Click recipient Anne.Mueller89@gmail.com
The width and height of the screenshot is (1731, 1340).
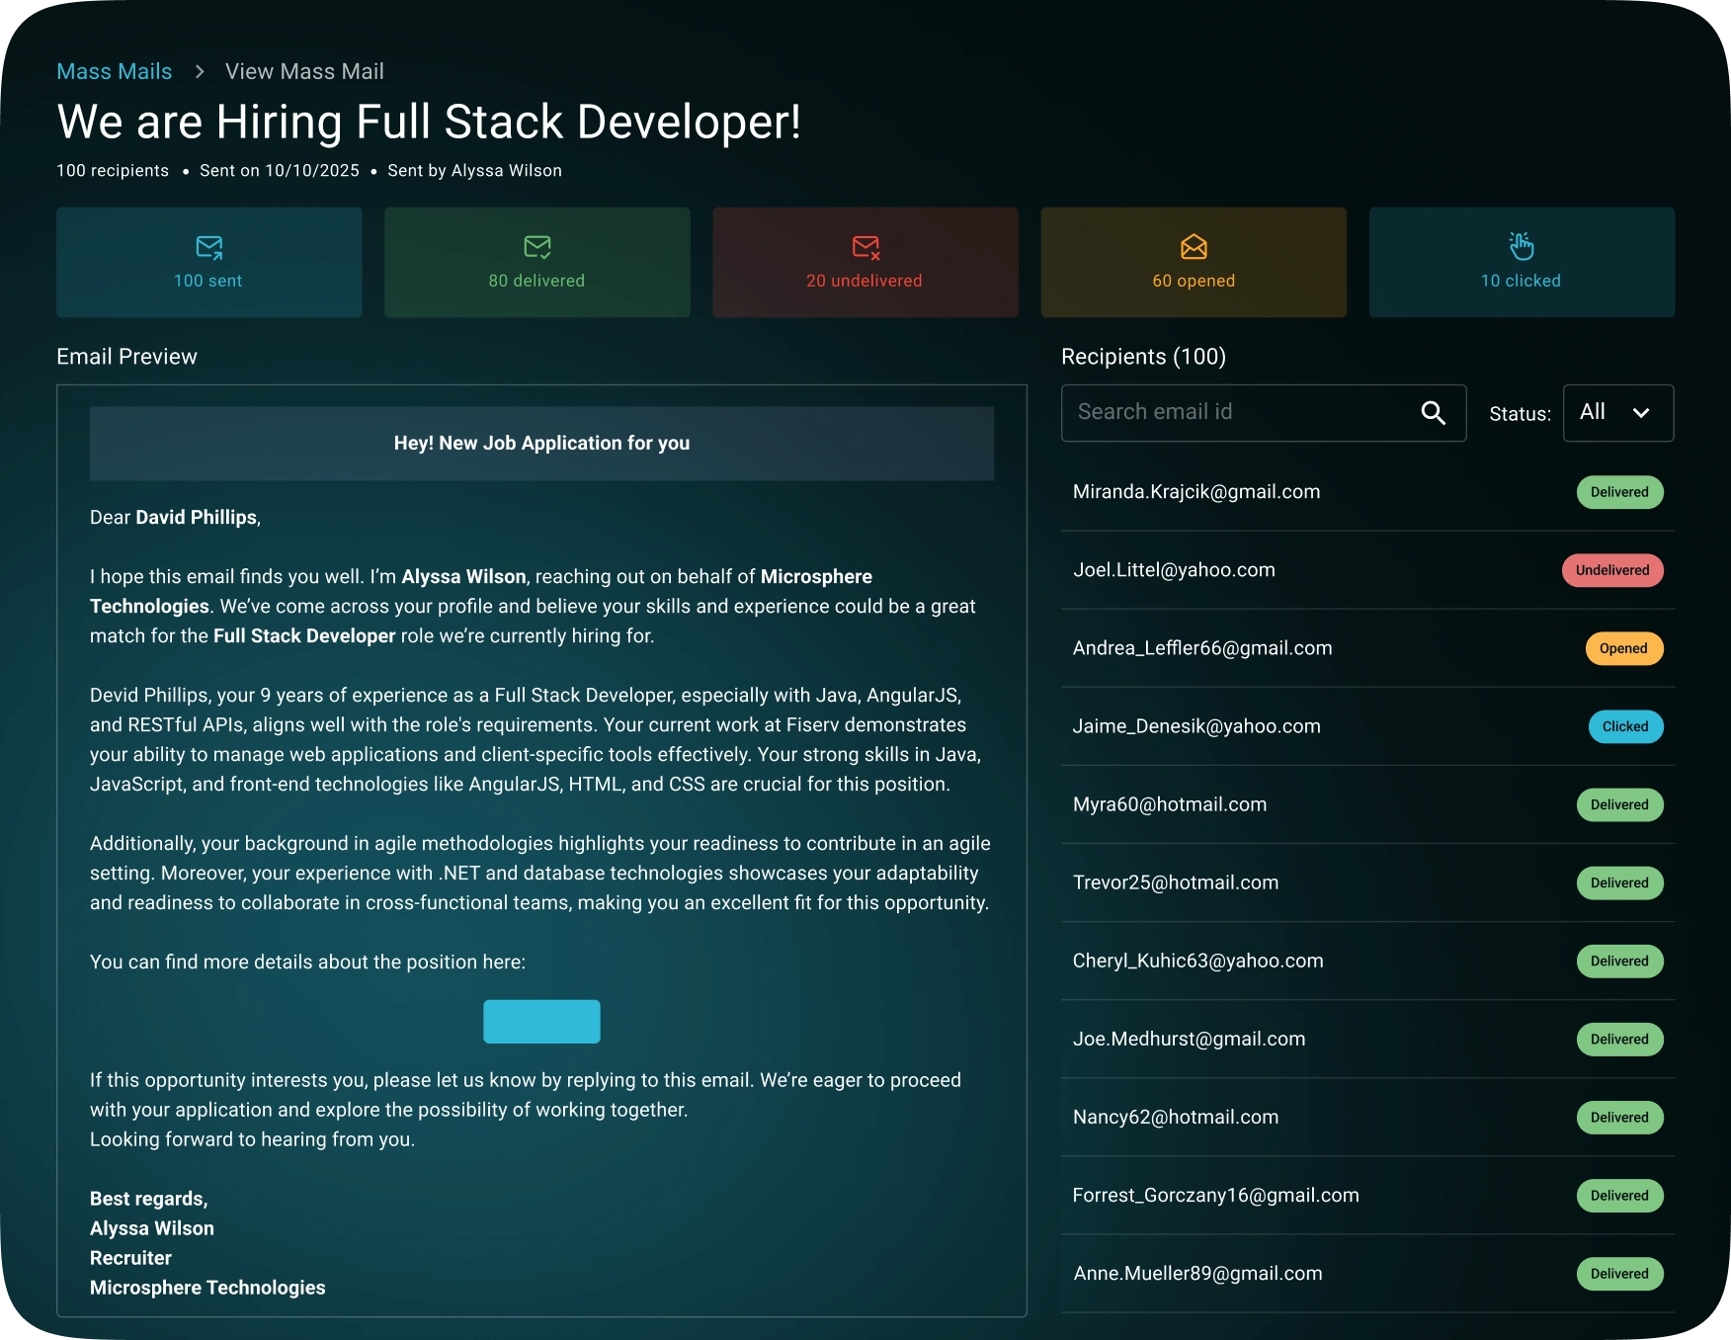click(1197, 1273)
